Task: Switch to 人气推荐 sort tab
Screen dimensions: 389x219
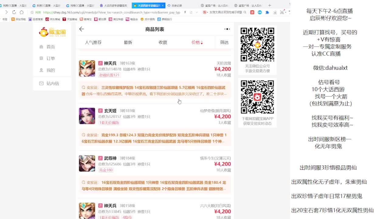Action: coord(93,43)
